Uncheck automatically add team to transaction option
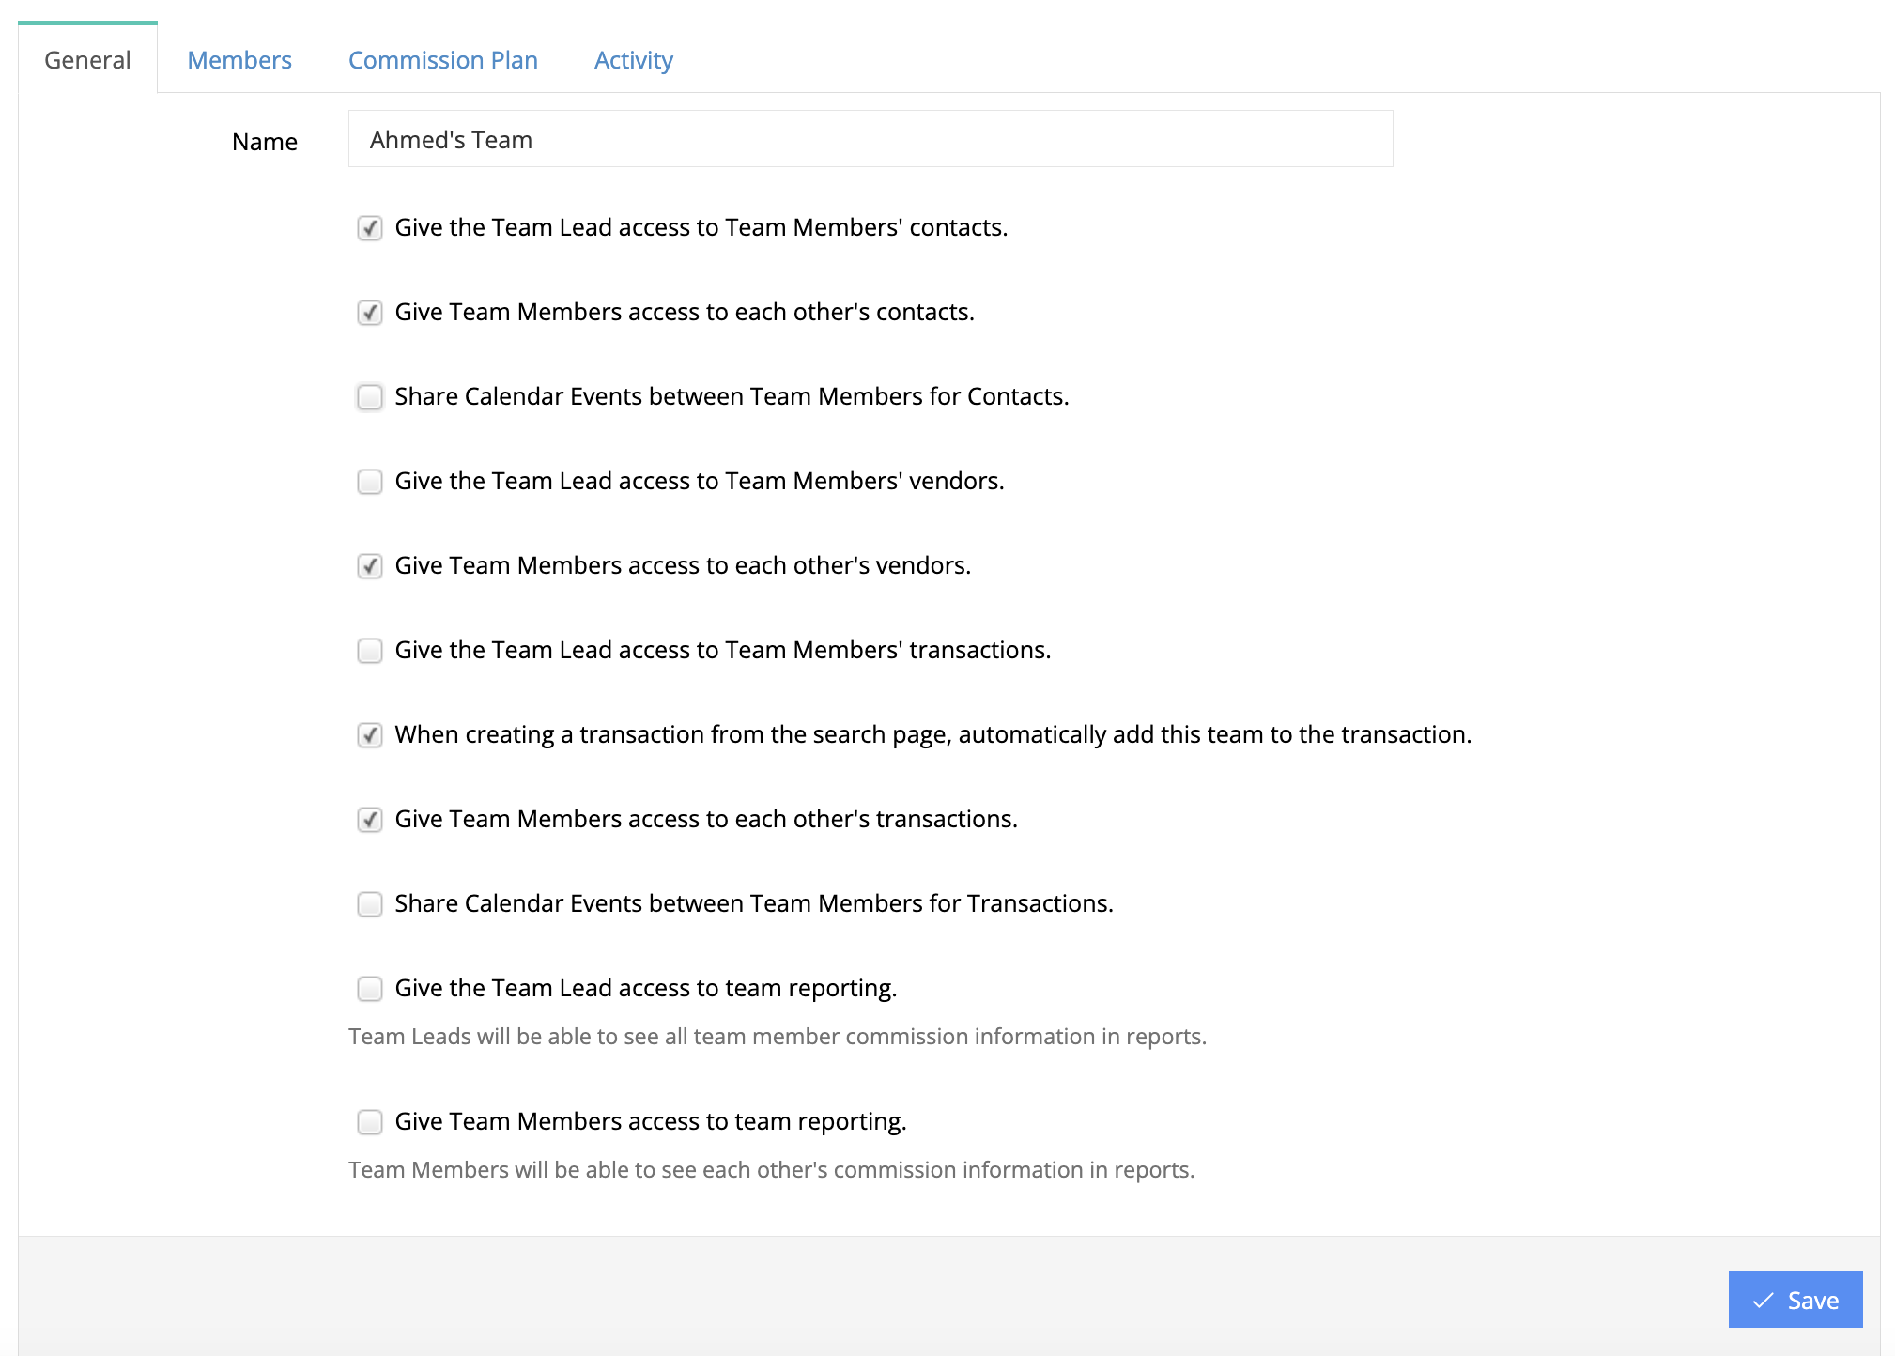 (x=370, y=735)
